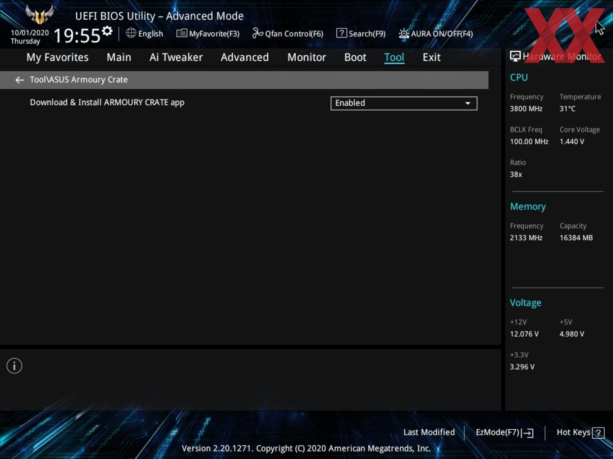Image resolution: width=613 pixels, height=459 pixels.
Task: Click the Memory section heading
Action: [x=528, y=207]
